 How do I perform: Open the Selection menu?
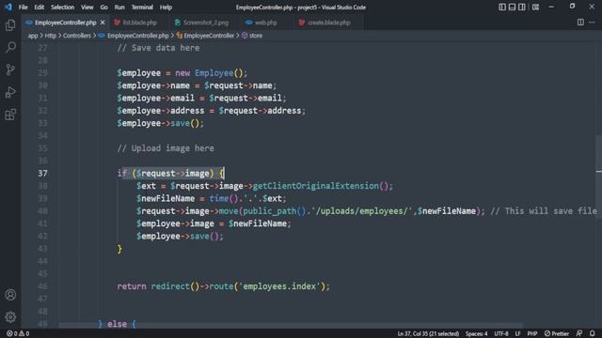pos(63,7)
